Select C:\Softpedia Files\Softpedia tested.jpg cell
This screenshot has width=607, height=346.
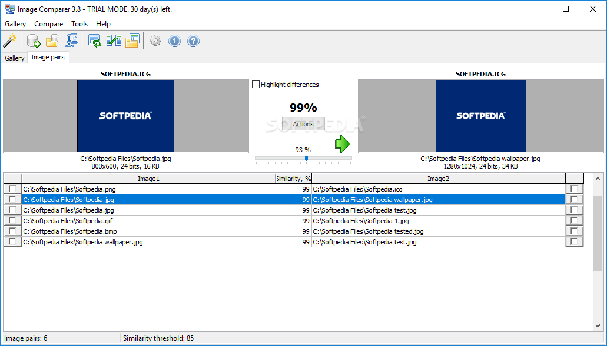click(x=439, y=231)
